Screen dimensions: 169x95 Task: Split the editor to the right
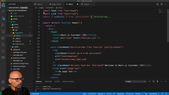[162, 4]
